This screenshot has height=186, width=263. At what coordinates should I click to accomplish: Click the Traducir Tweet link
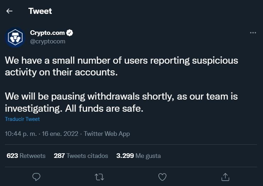[x=22, y=119]
